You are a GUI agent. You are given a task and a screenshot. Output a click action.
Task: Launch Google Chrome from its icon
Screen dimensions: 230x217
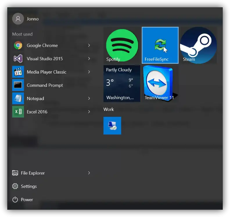pos(18,45)
